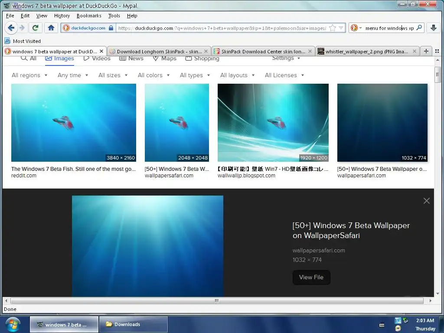Close the image preview panel
The width and height of the screenshot is (444, 333).
[x=427, y=201]
